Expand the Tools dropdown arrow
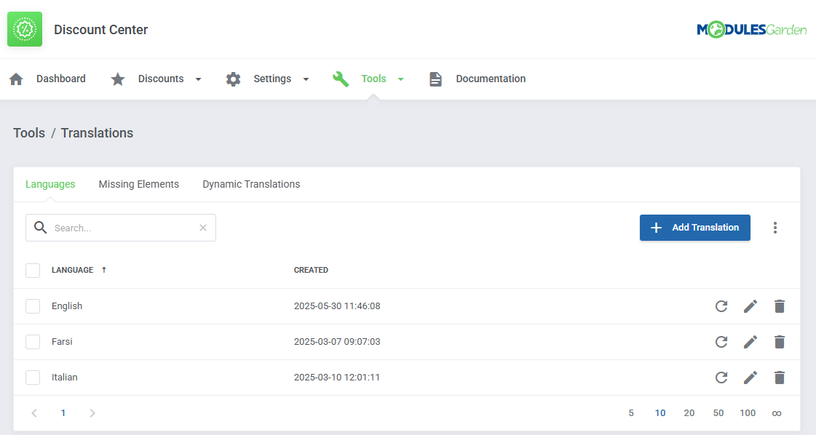816x435 pixels. (400, 79)
